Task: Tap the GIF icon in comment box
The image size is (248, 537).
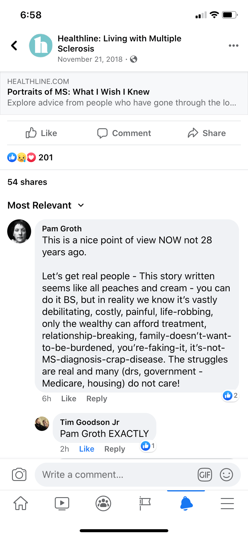Action: [x=205, y=475]
